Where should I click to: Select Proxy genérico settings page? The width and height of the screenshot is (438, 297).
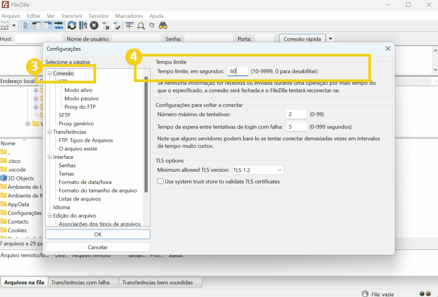click(x=76, y=123)
